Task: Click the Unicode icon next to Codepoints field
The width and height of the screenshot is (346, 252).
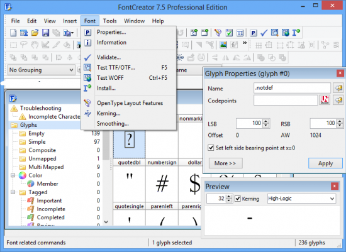Action: pyautogui.click(x=325, y=100)
